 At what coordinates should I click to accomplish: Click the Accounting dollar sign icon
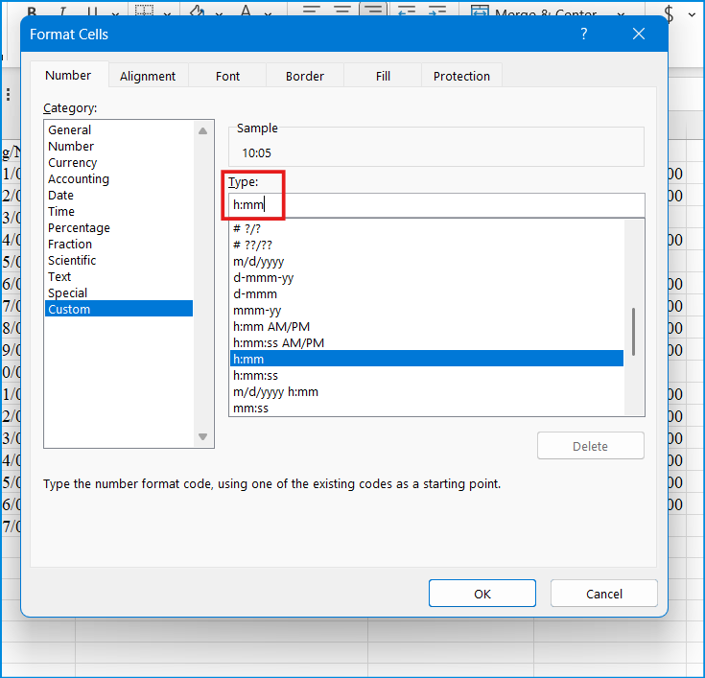coord(669,12)
